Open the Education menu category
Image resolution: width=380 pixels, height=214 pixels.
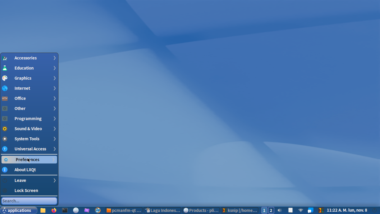click(x=29, y=68)
